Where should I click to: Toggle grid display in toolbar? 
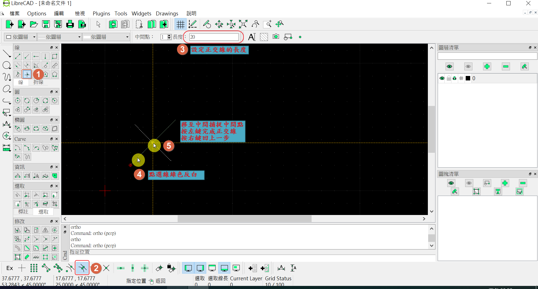(180, 24)
